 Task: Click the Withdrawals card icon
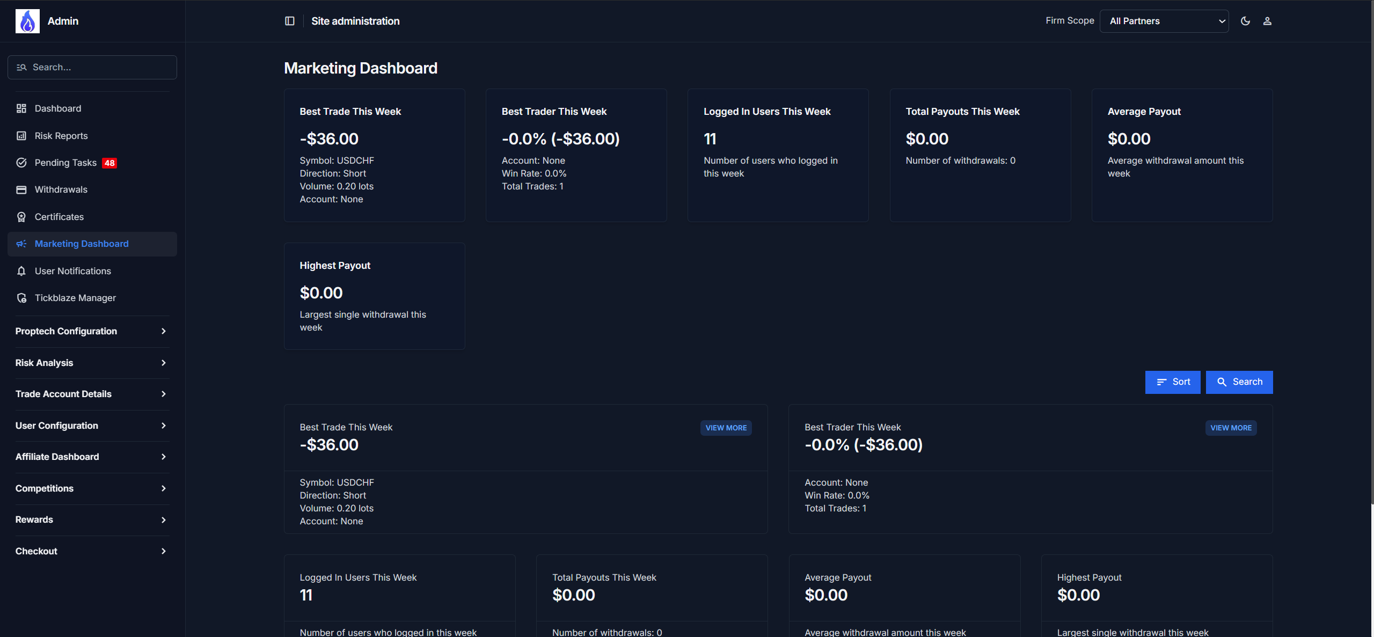[21, 189]
